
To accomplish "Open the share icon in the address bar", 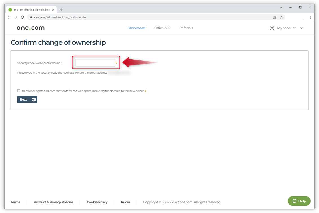I will point(274,17).
